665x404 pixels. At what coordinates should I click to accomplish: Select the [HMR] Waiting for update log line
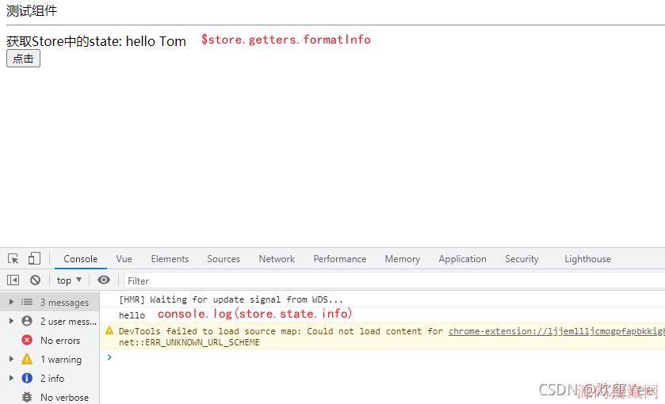tap(231, 299)
